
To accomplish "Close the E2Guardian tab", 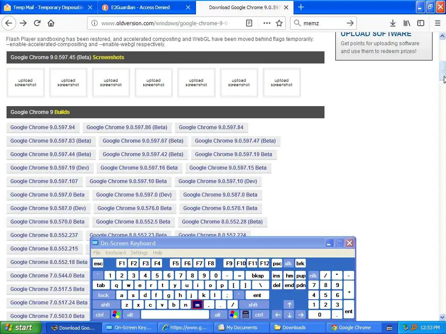I will tap(188, 7).
